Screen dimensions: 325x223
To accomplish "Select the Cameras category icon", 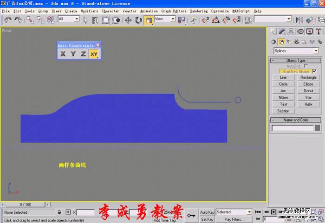I will [x=297, y=42].
